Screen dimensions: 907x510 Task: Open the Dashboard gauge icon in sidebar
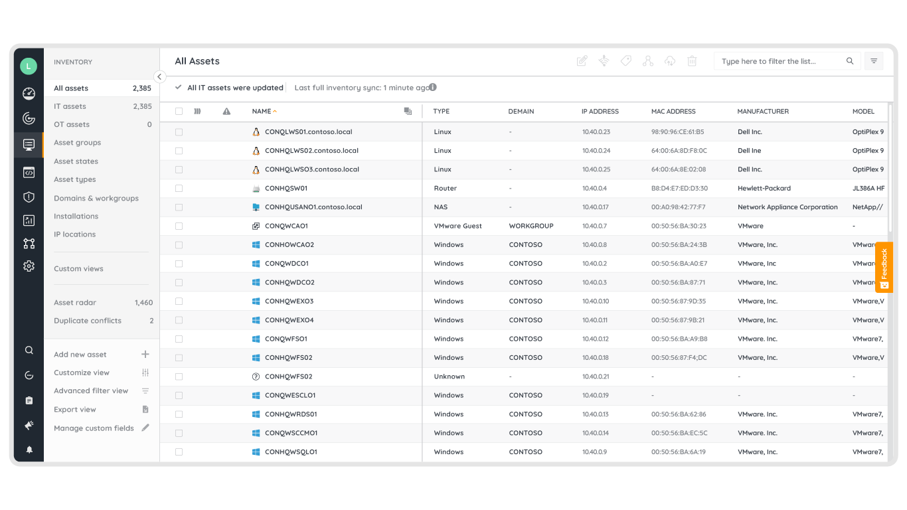(x=28, y=94)
